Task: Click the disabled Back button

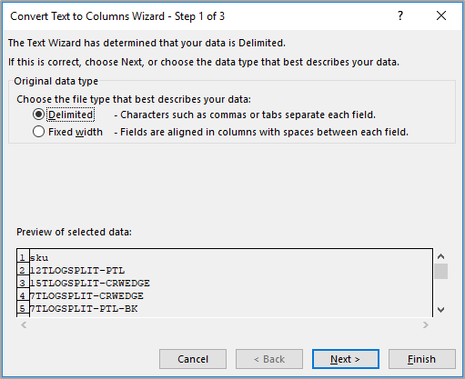Action: (269, 359)
